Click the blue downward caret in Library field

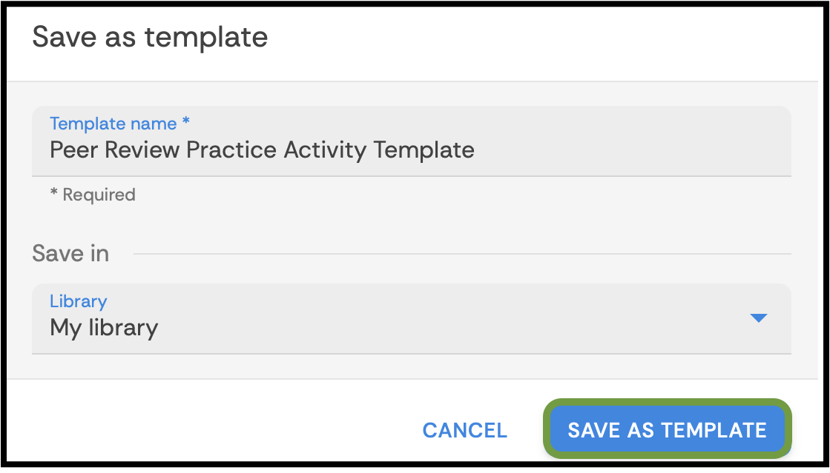tap(758, 318)
